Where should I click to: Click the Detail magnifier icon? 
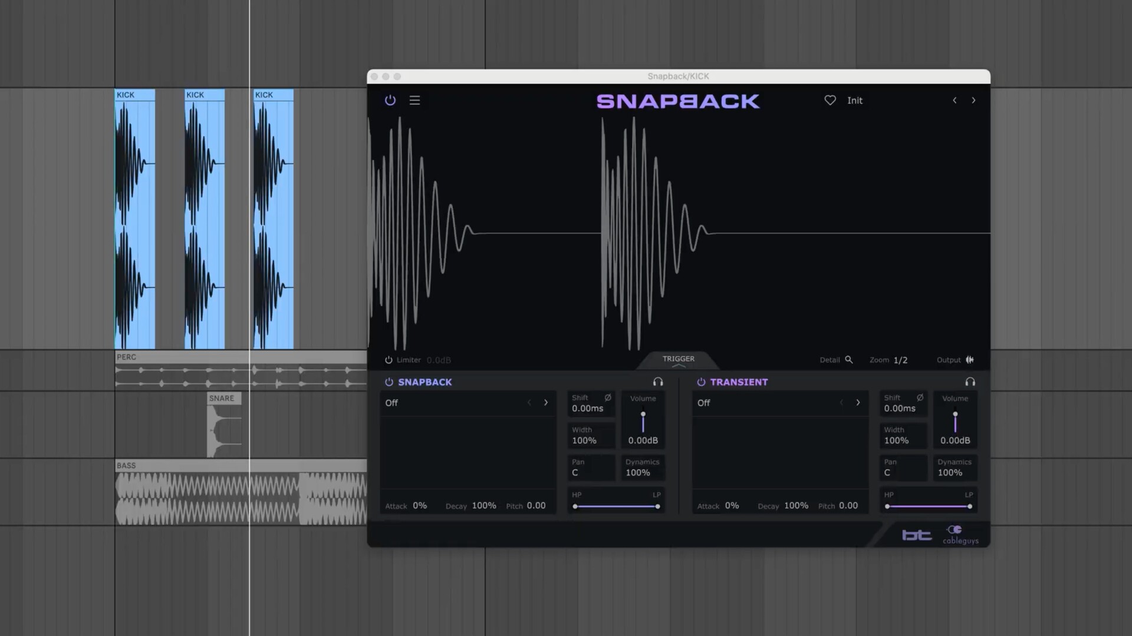848,359
